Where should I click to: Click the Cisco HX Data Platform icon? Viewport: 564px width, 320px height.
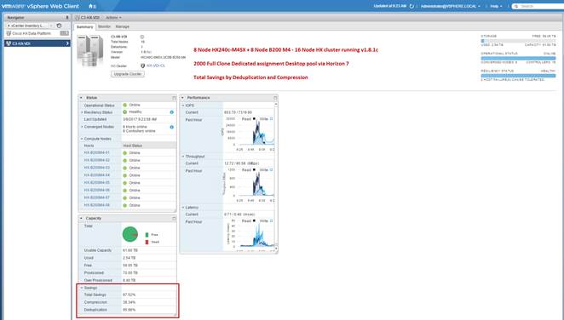tap(9, 33)
